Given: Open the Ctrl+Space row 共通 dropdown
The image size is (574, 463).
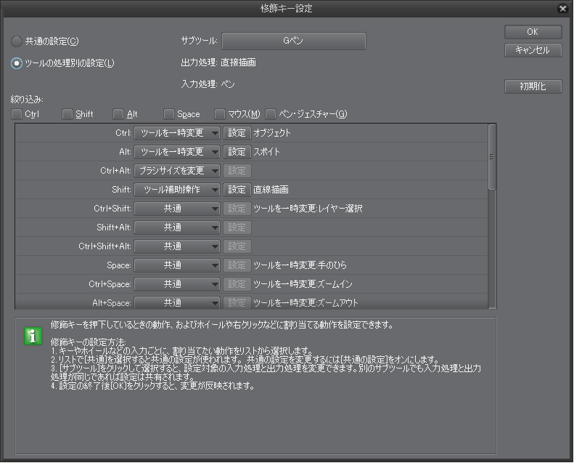Looking at the screenshot, I should (177, 284).
